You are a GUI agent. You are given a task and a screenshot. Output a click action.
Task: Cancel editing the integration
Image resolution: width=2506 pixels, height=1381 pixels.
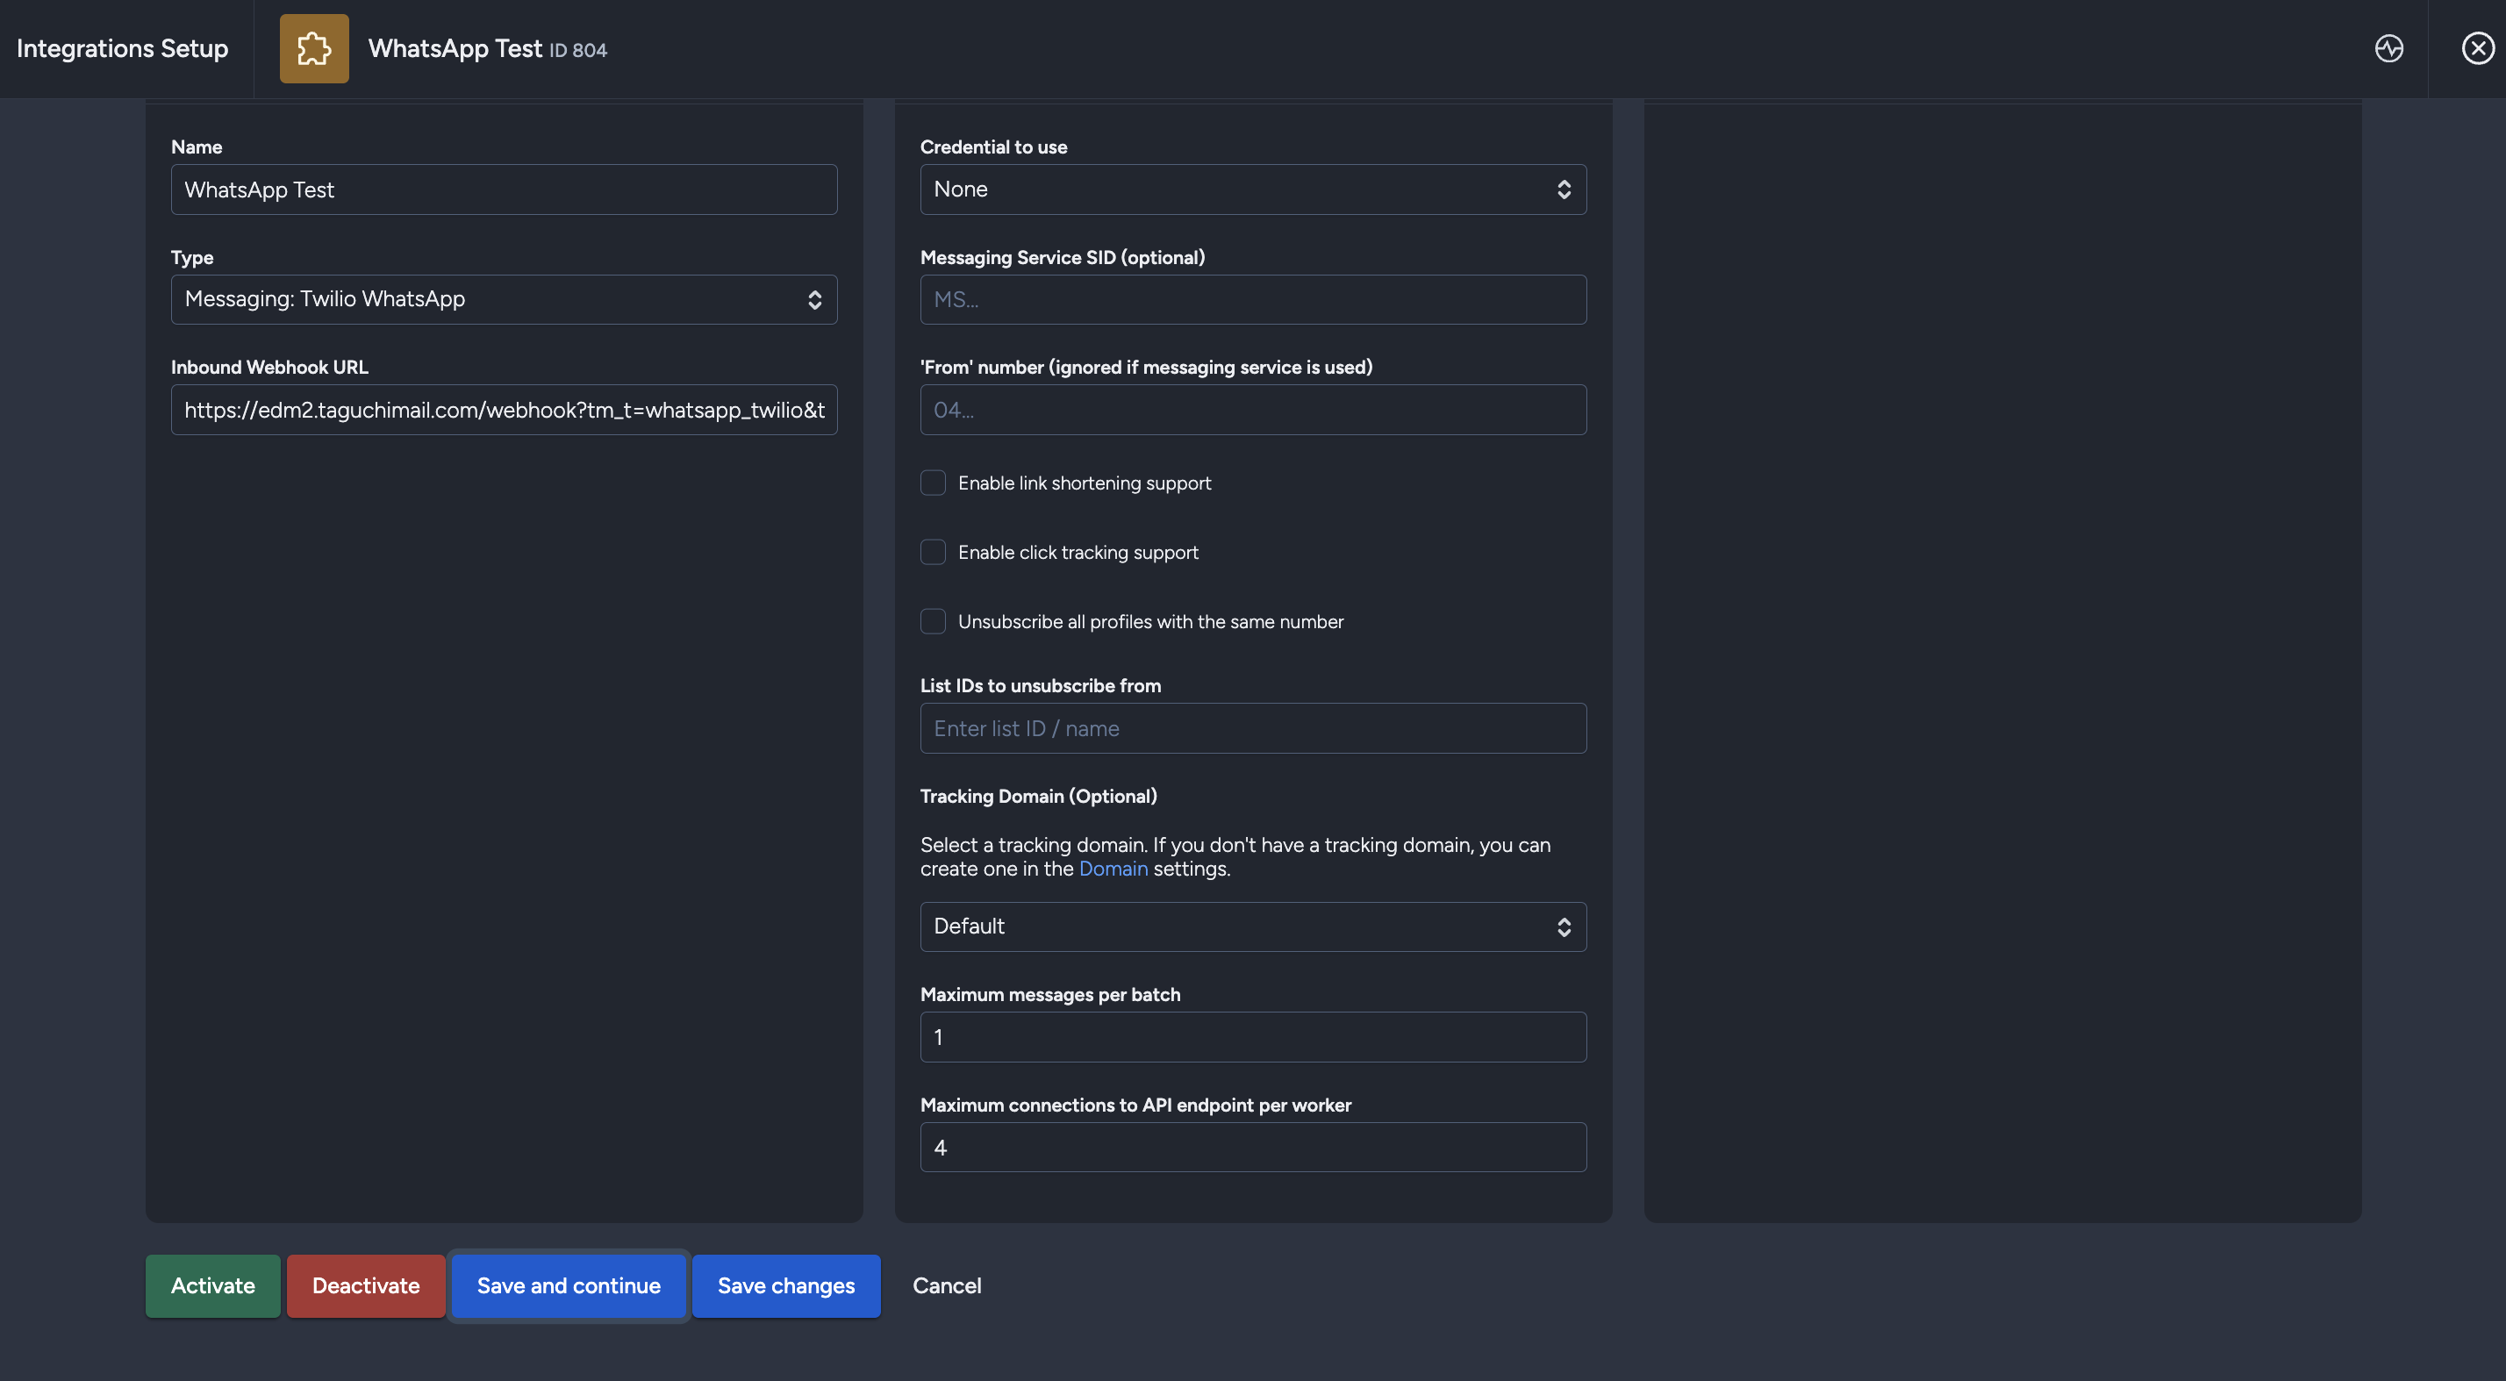coord(946,1285)
